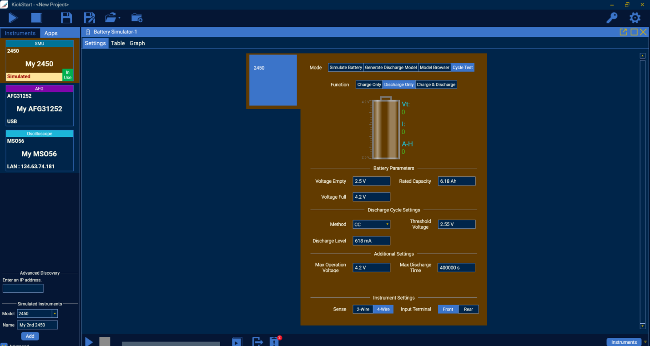Click the battery icon beside Battery Simulator-1 title
The height and width of the screenshot is (346, 650).
tap(88, 32)
